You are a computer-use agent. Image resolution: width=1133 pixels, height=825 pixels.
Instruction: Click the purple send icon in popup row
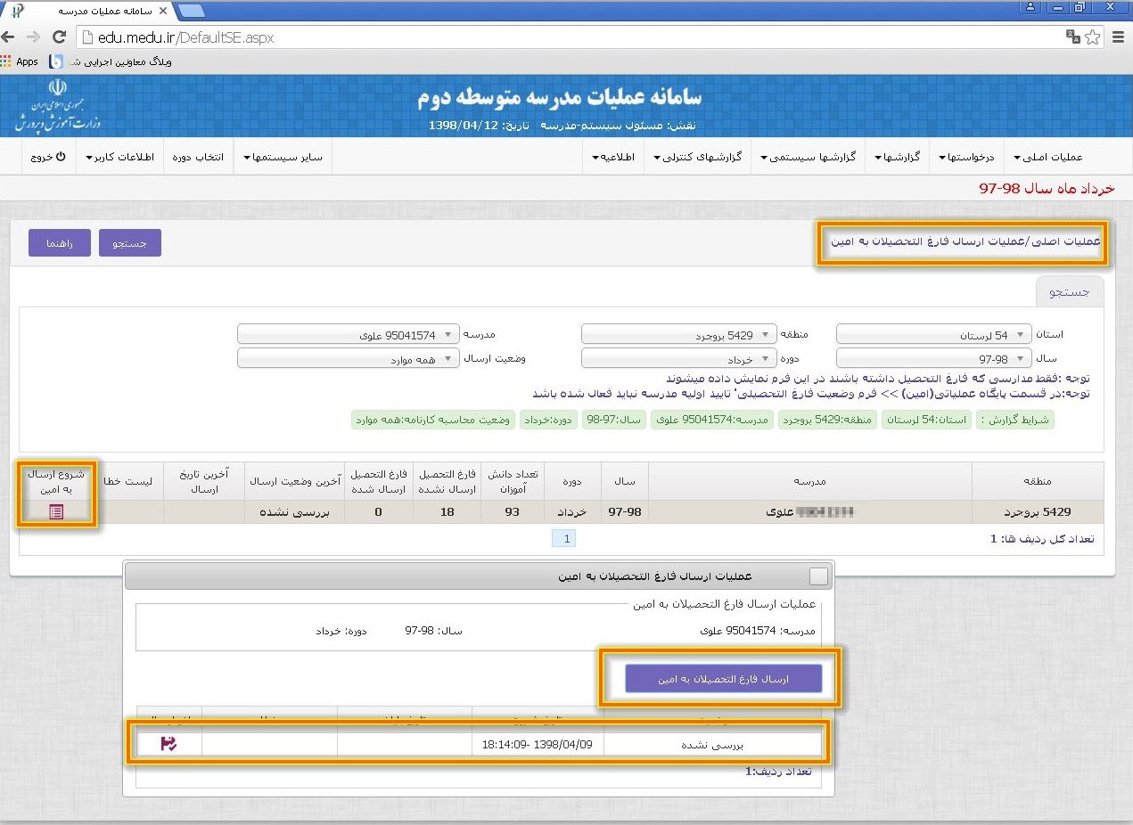click(168, 744)
